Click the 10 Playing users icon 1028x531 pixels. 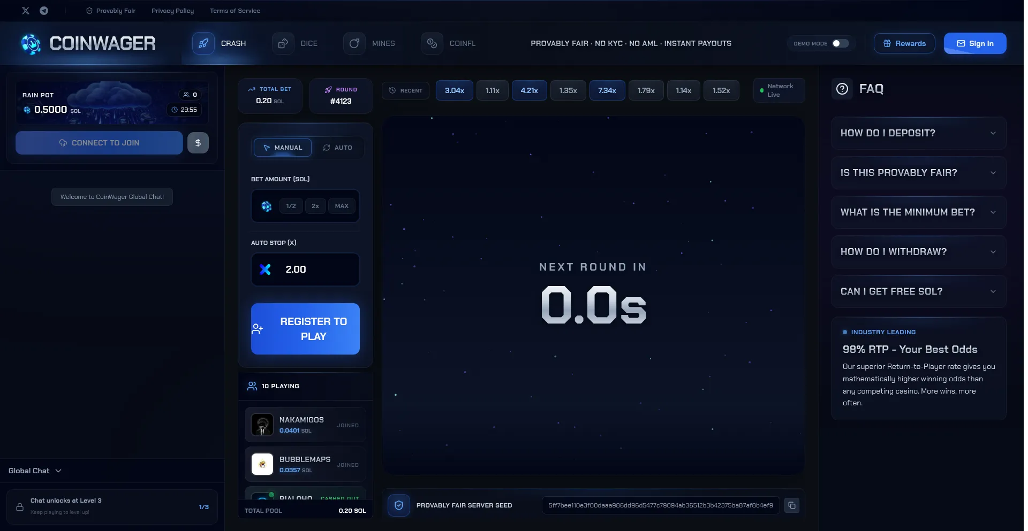tap(252, 386)
